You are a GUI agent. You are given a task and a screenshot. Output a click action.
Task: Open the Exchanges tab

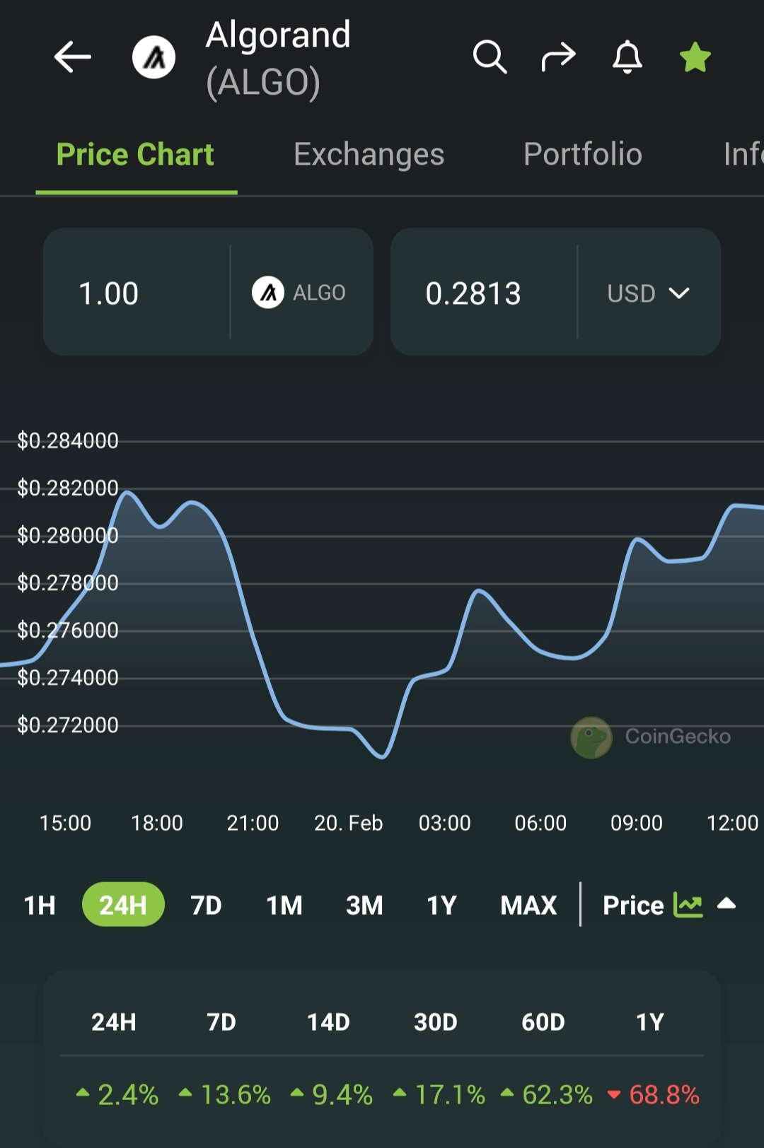(x=369, y=155)
